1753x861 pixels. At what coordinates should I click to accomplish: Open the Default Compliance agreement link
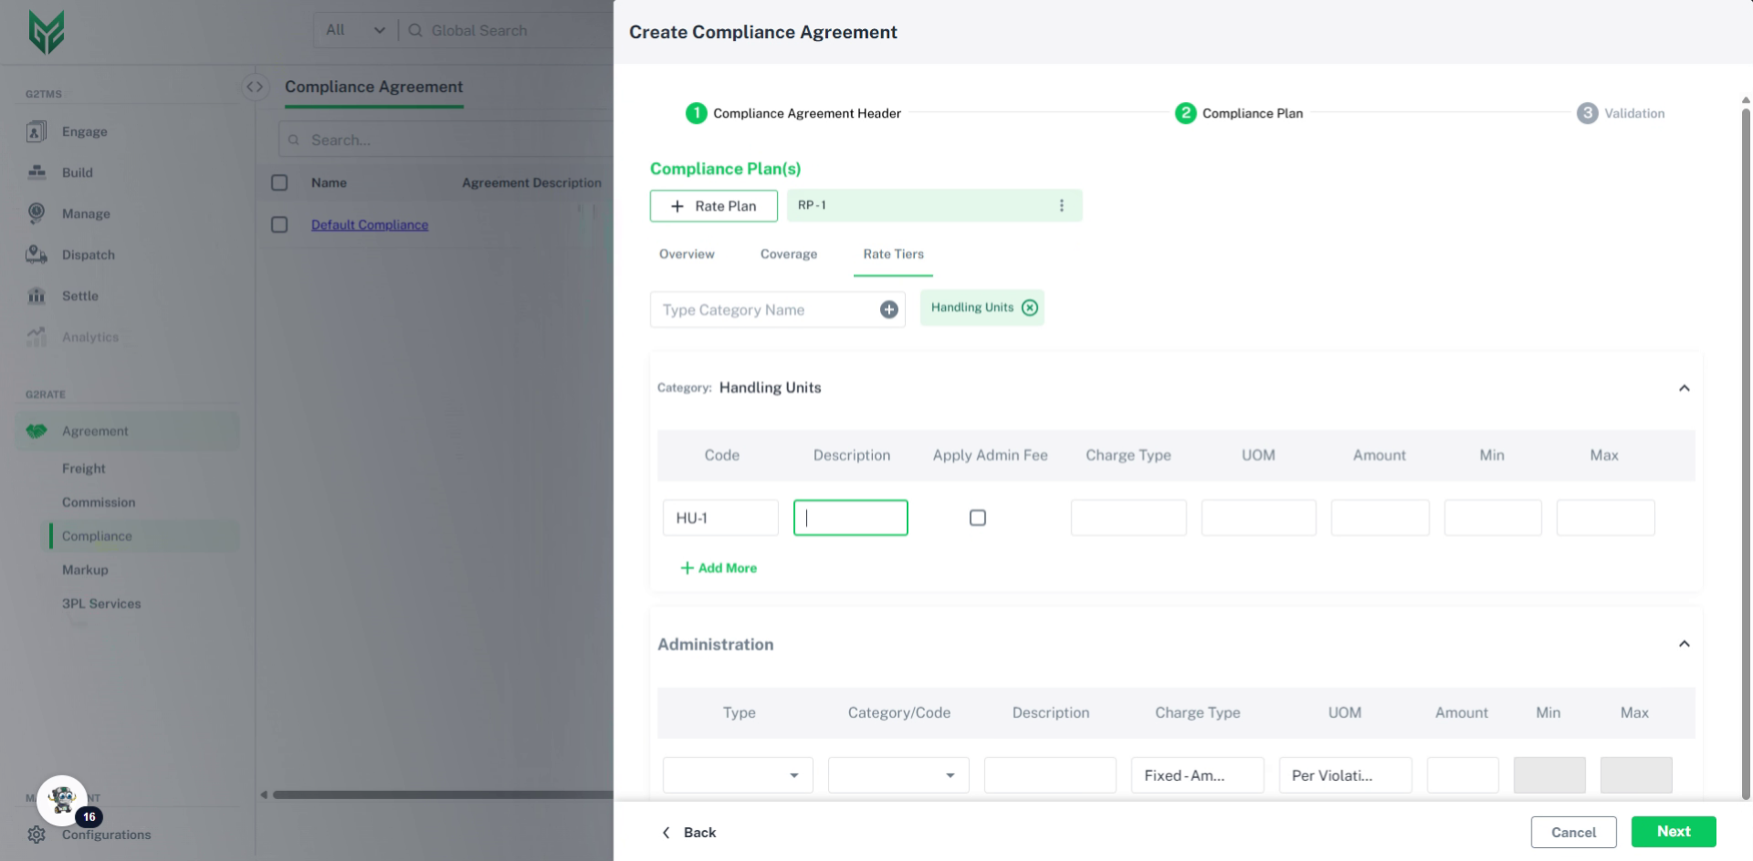tap(369, 224)
